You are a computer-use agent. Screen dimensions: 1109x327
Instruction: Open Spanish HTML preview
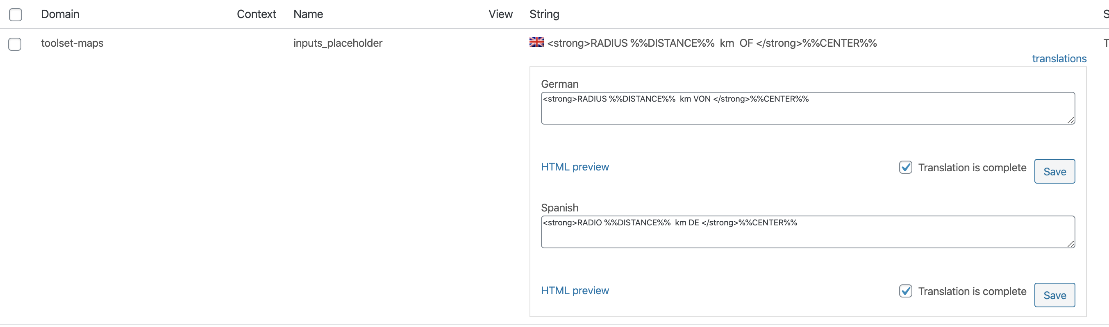pyautogui.click(x=575, y=291)
